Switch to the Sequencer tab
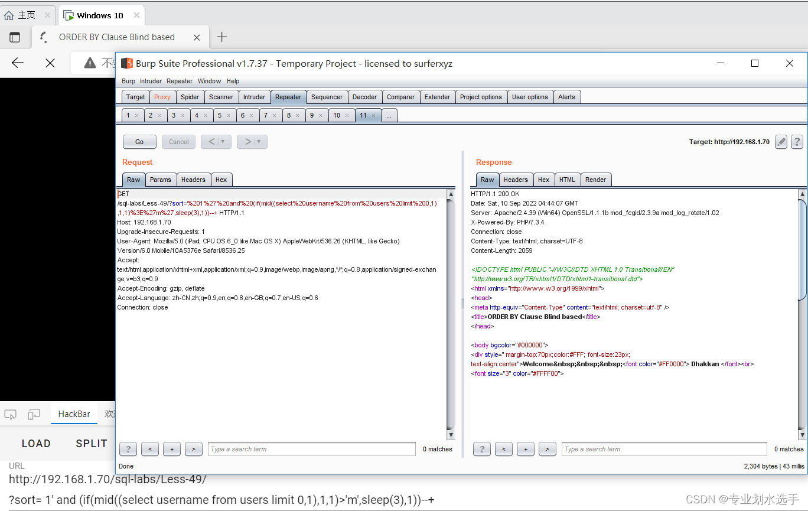 coord(327,97)
